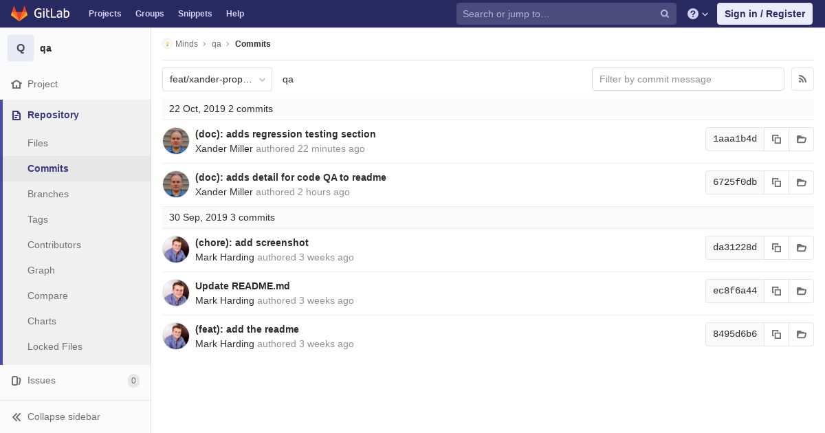Copy commit SHA 1aaa1b4d
The width and height of the screenshot is (825, 433).
[776, 139]
